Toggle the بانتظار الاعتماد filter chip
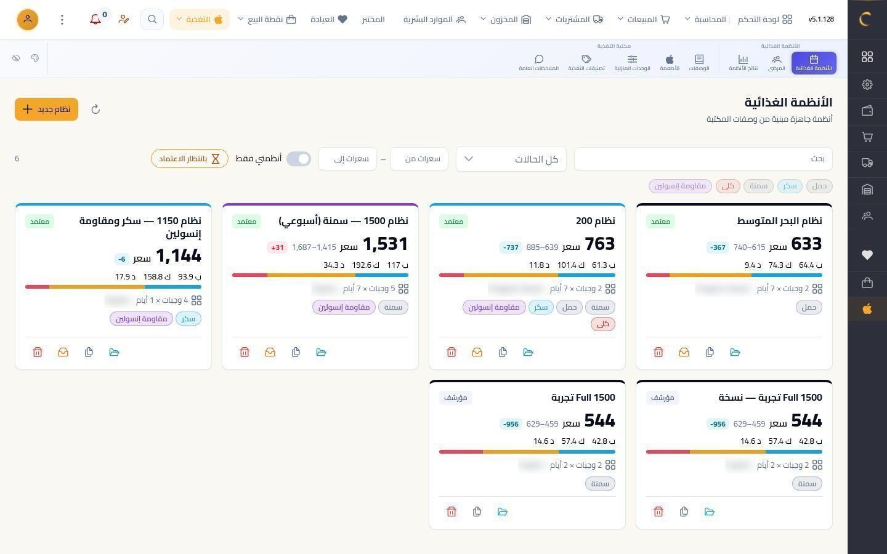The height and width of the screenshot is (554, 887). [x=190, y=159]
